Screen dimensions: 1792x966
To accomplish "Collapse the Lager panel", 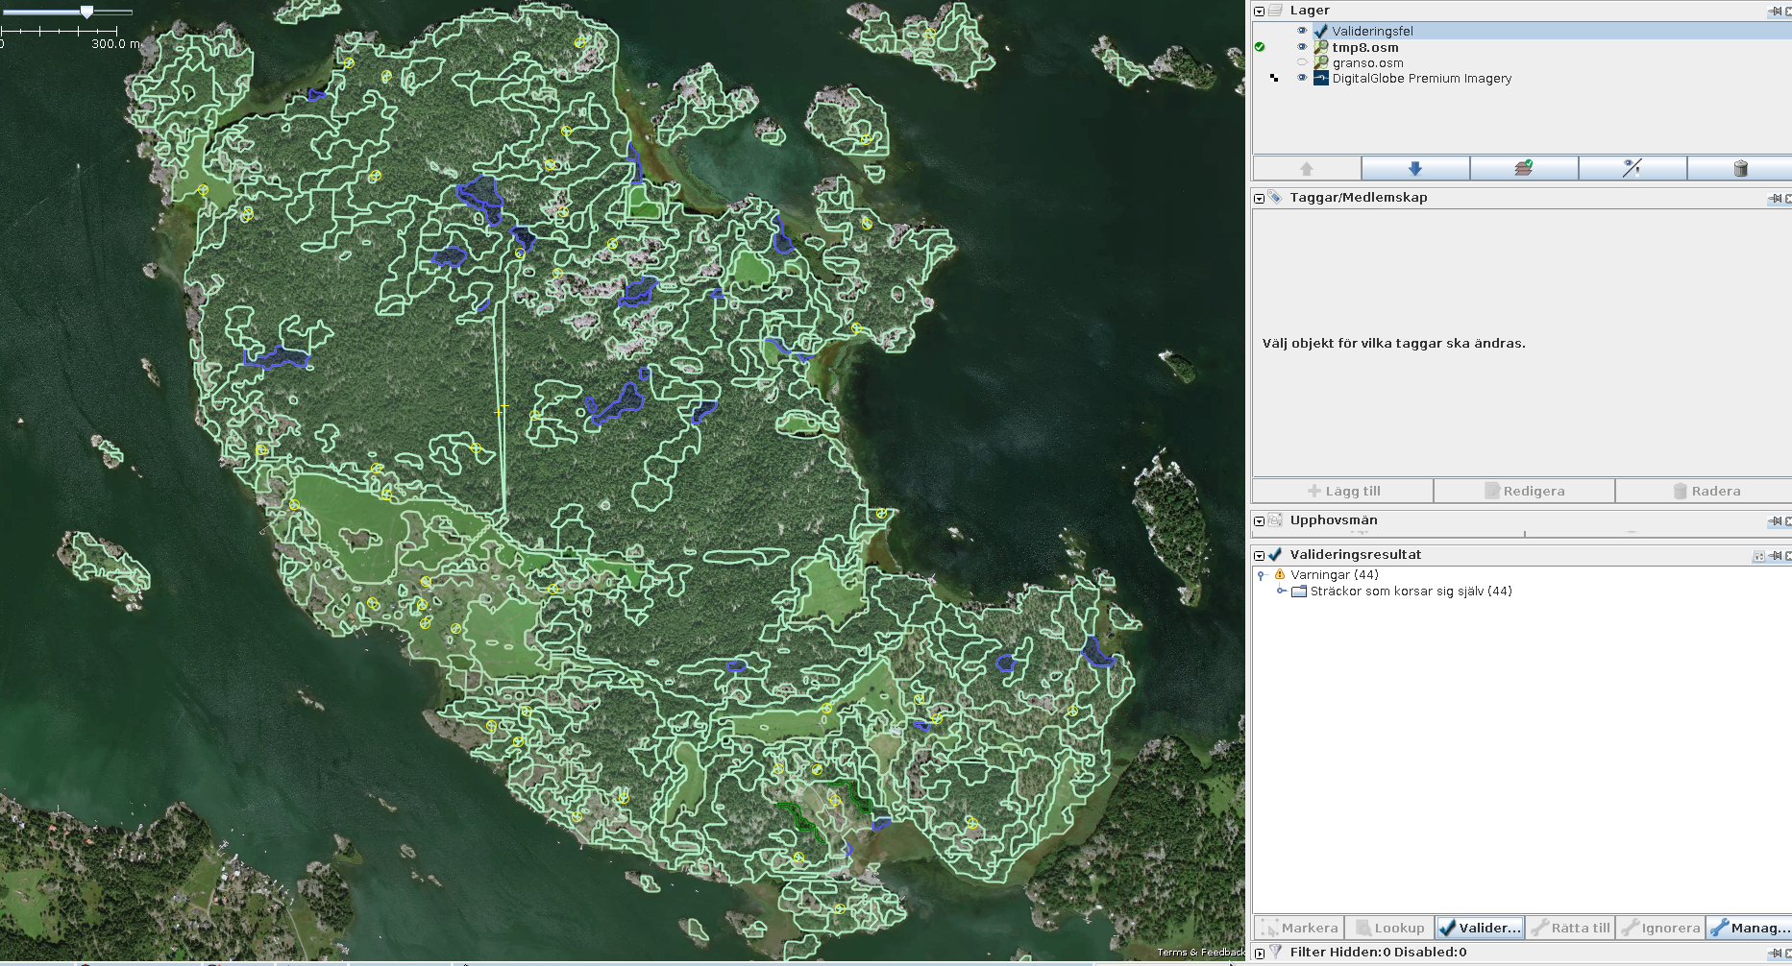I will [1259, 11].
